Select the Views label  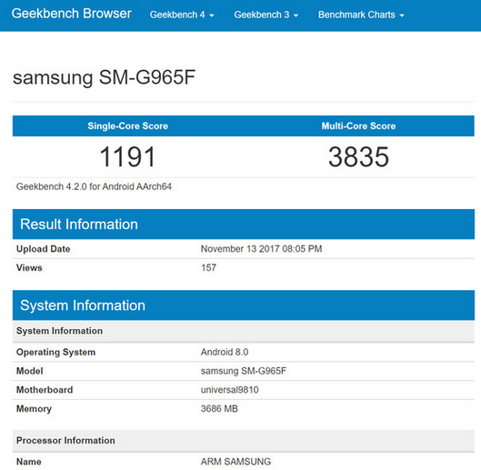point(29,267)
